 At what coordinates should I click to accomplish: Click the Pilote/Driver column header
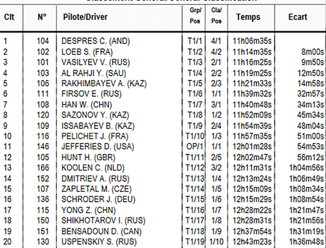pos(85,17)
